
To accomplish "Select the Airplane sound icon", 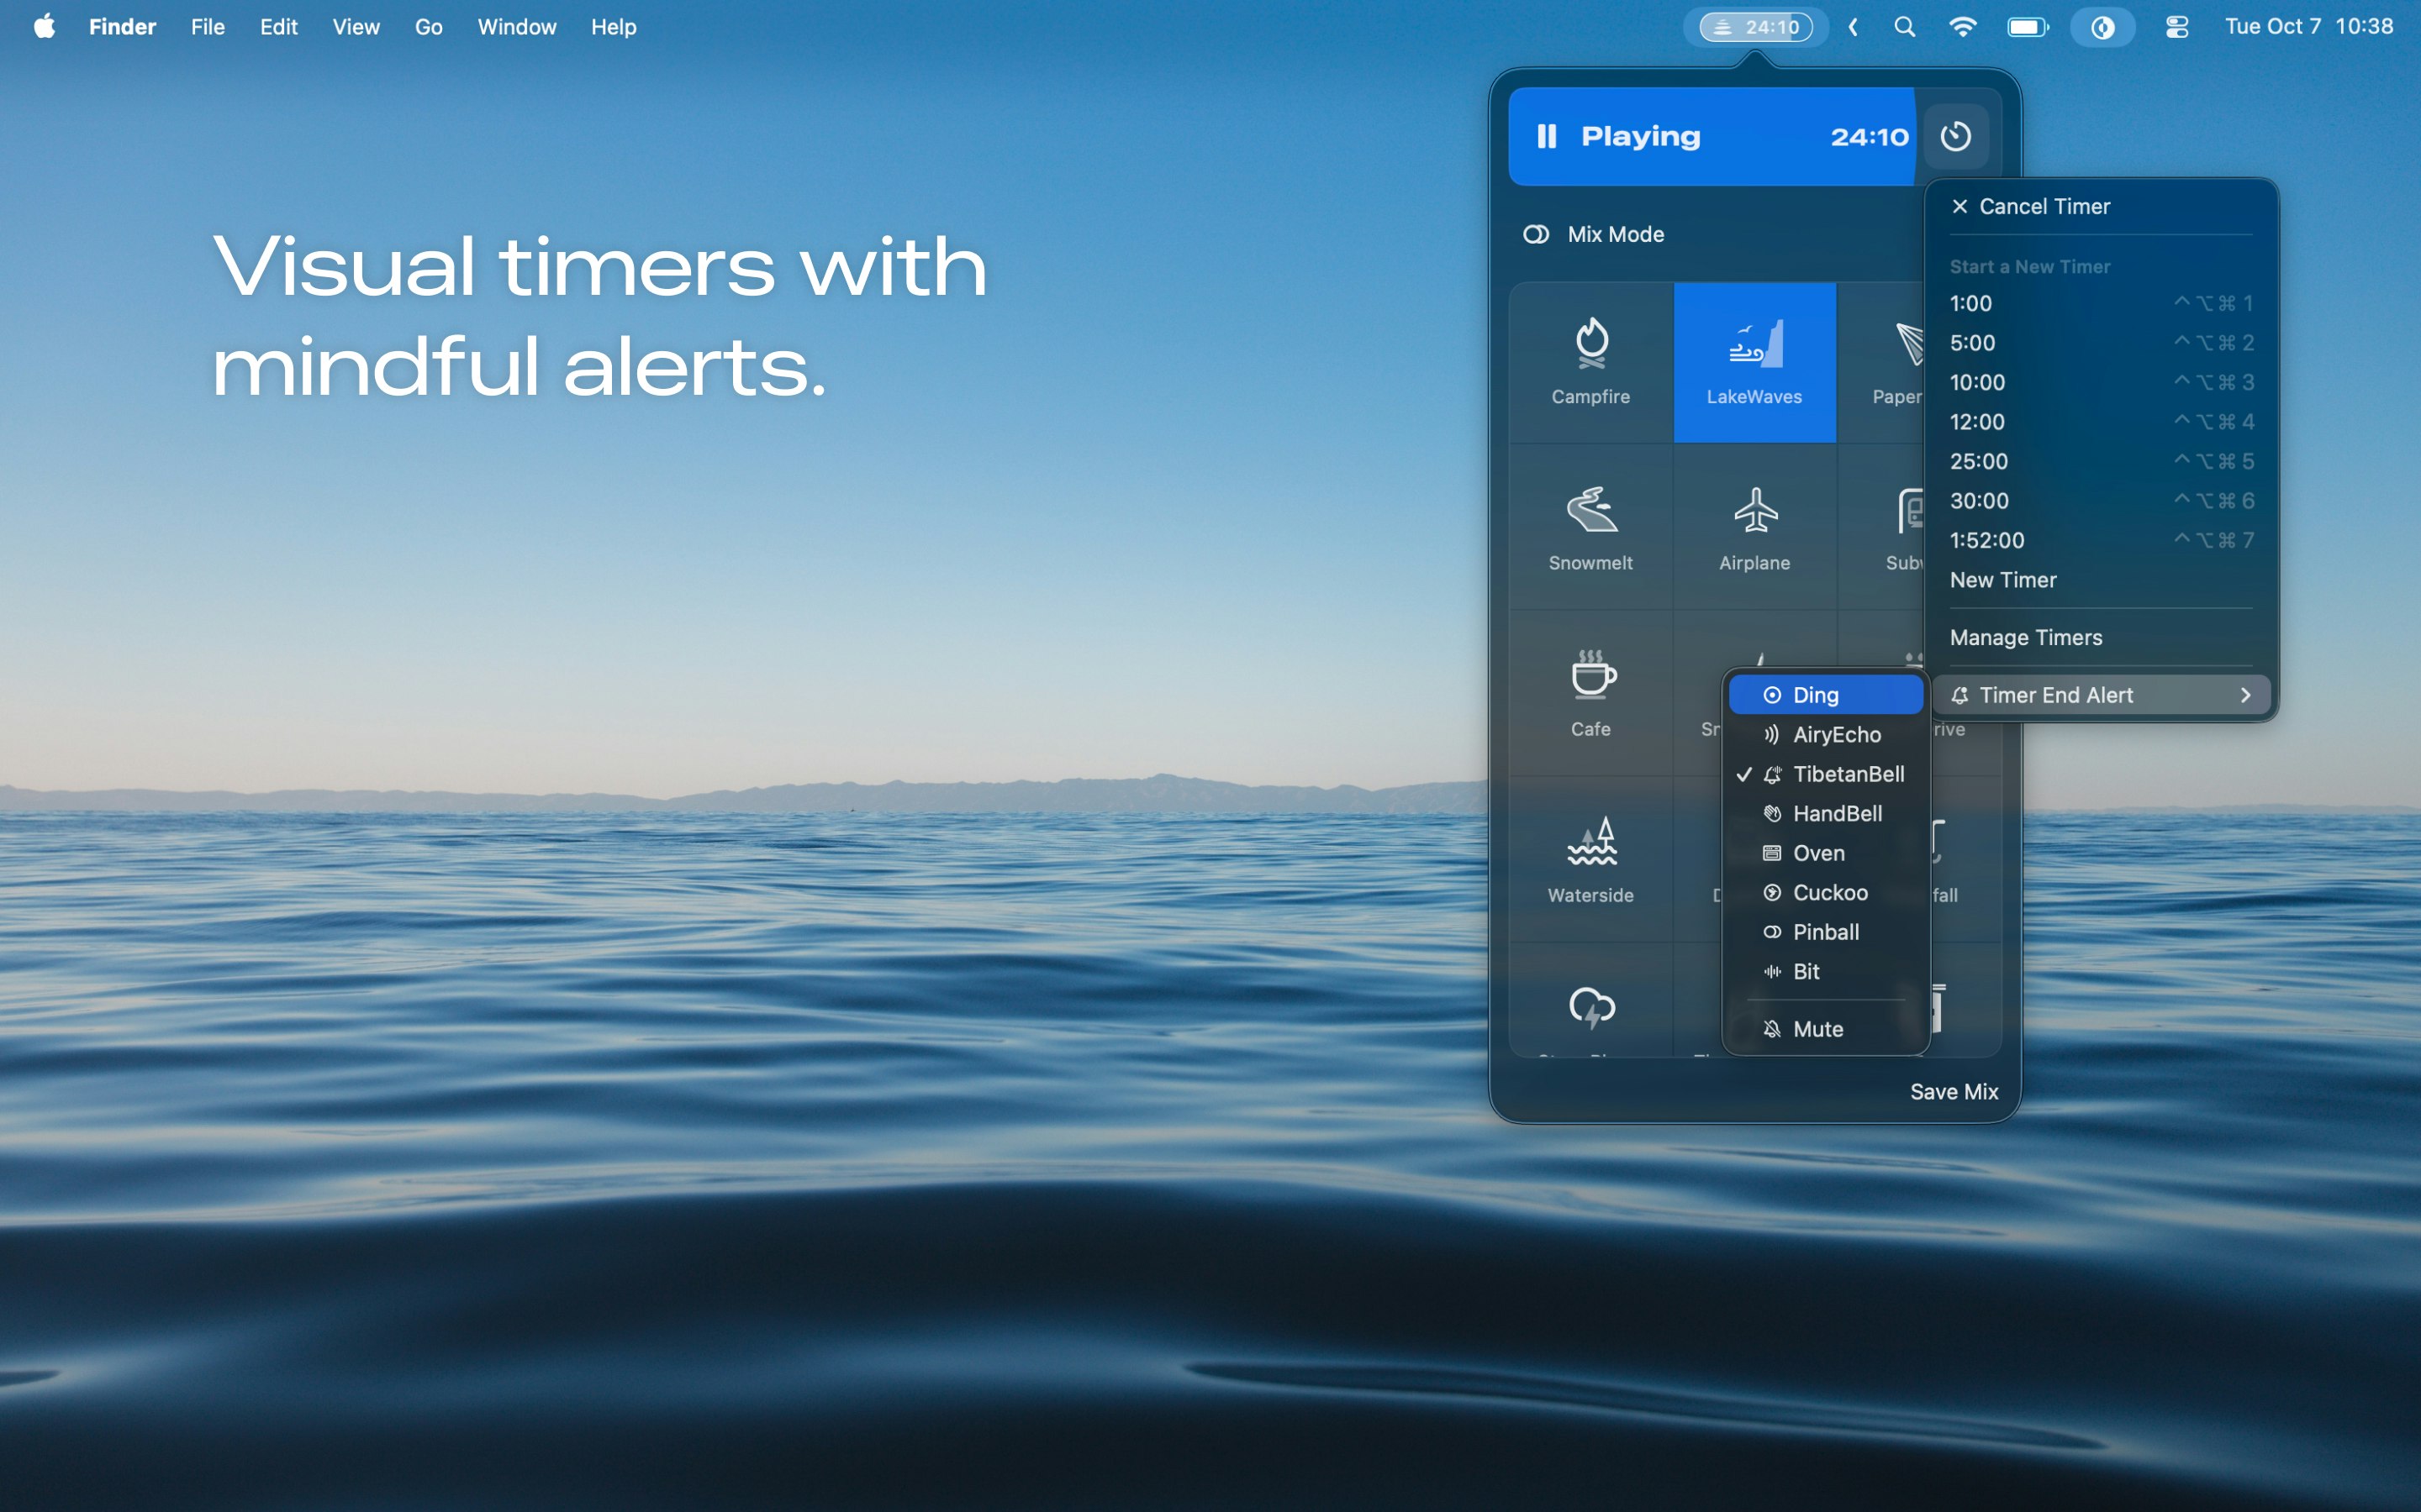I will pyautogui.click(x=1754, y=510).
